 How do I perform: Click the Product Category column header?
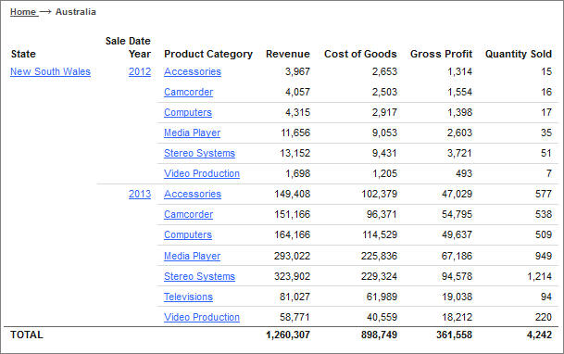pyautogui.click(x=208, y=54)
